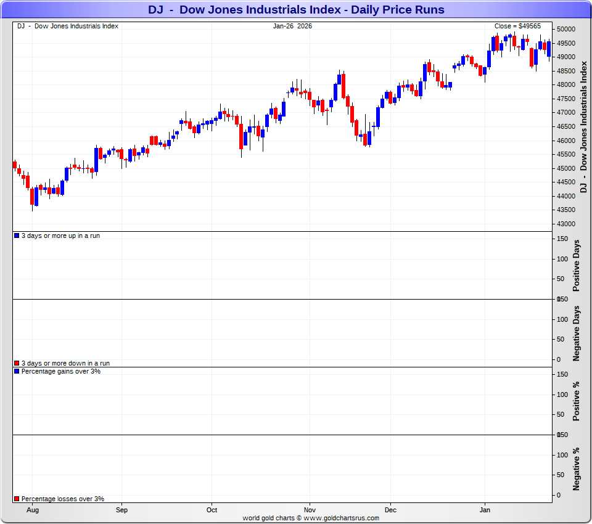Image resolution: width=592 pixels, height=524 pixels.
Task: Click the 0 tick in Negative % panel
Action: pos(559,495)
